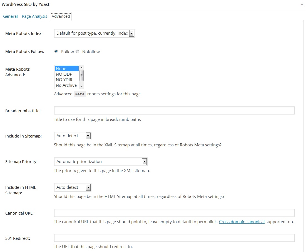Click the Breadcrumbs title label

click(23, 111)
